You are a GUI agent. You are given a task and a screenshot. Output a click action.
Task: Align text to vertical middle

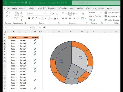[66, 14]
